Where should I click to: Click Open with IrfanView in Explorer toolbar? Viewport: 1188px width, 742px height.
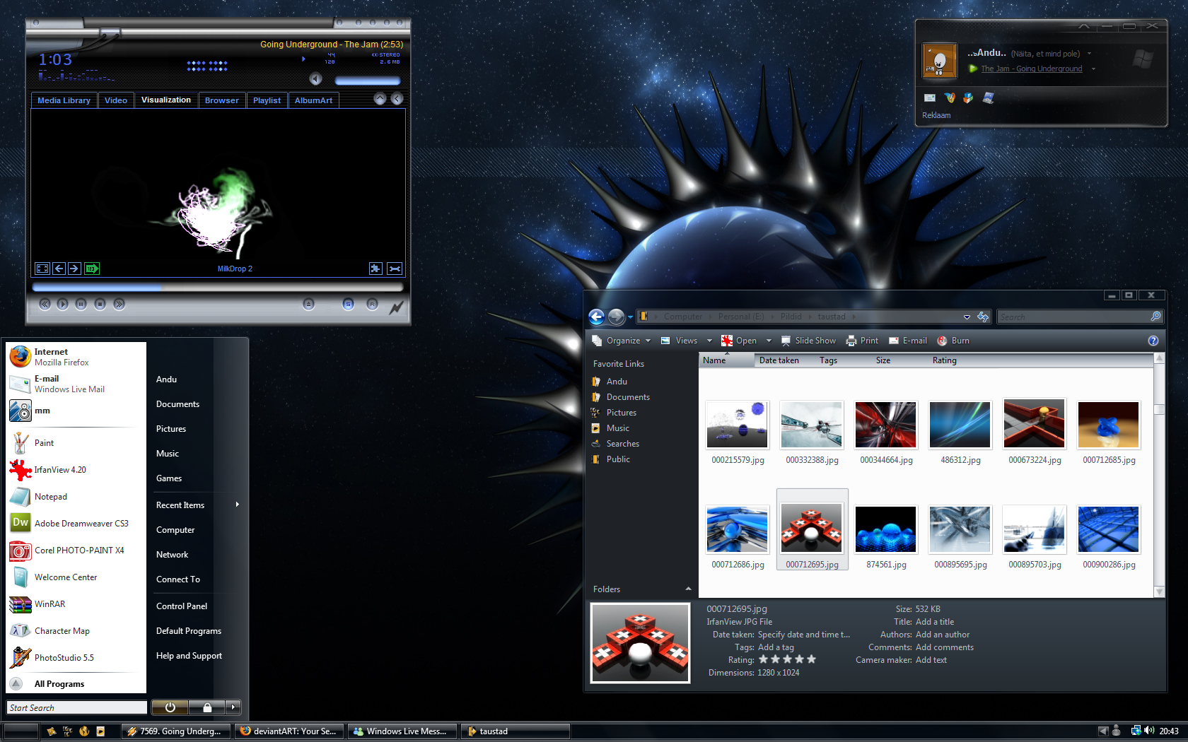(739, 341)
